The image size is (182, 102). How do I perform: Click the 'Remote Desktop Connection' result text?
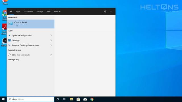[25, 45]
